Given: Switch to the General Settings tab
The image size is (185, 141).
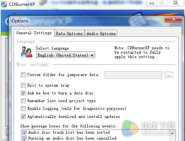Looking at the screenshot, I should [34, 33].
